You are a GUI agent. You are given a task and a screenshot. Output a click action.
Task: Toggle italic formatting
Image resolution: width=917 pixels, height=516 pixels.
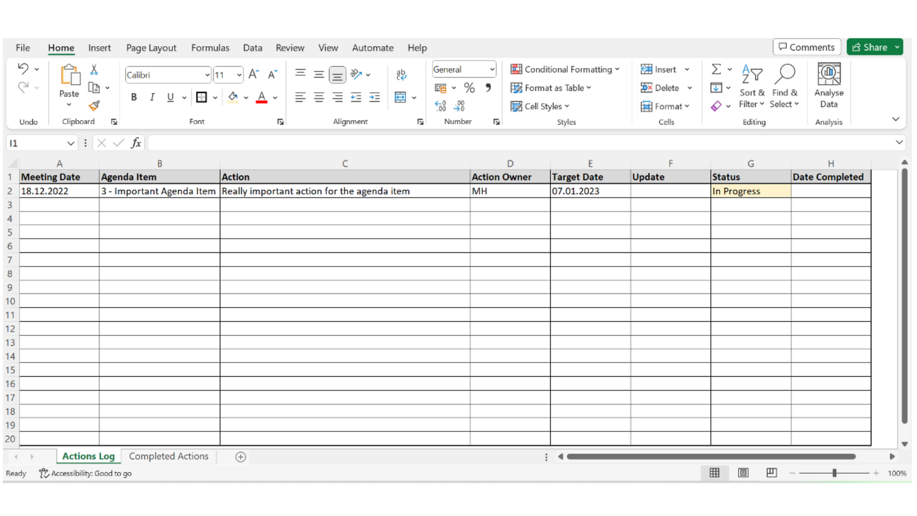click(x=152, y=97)
